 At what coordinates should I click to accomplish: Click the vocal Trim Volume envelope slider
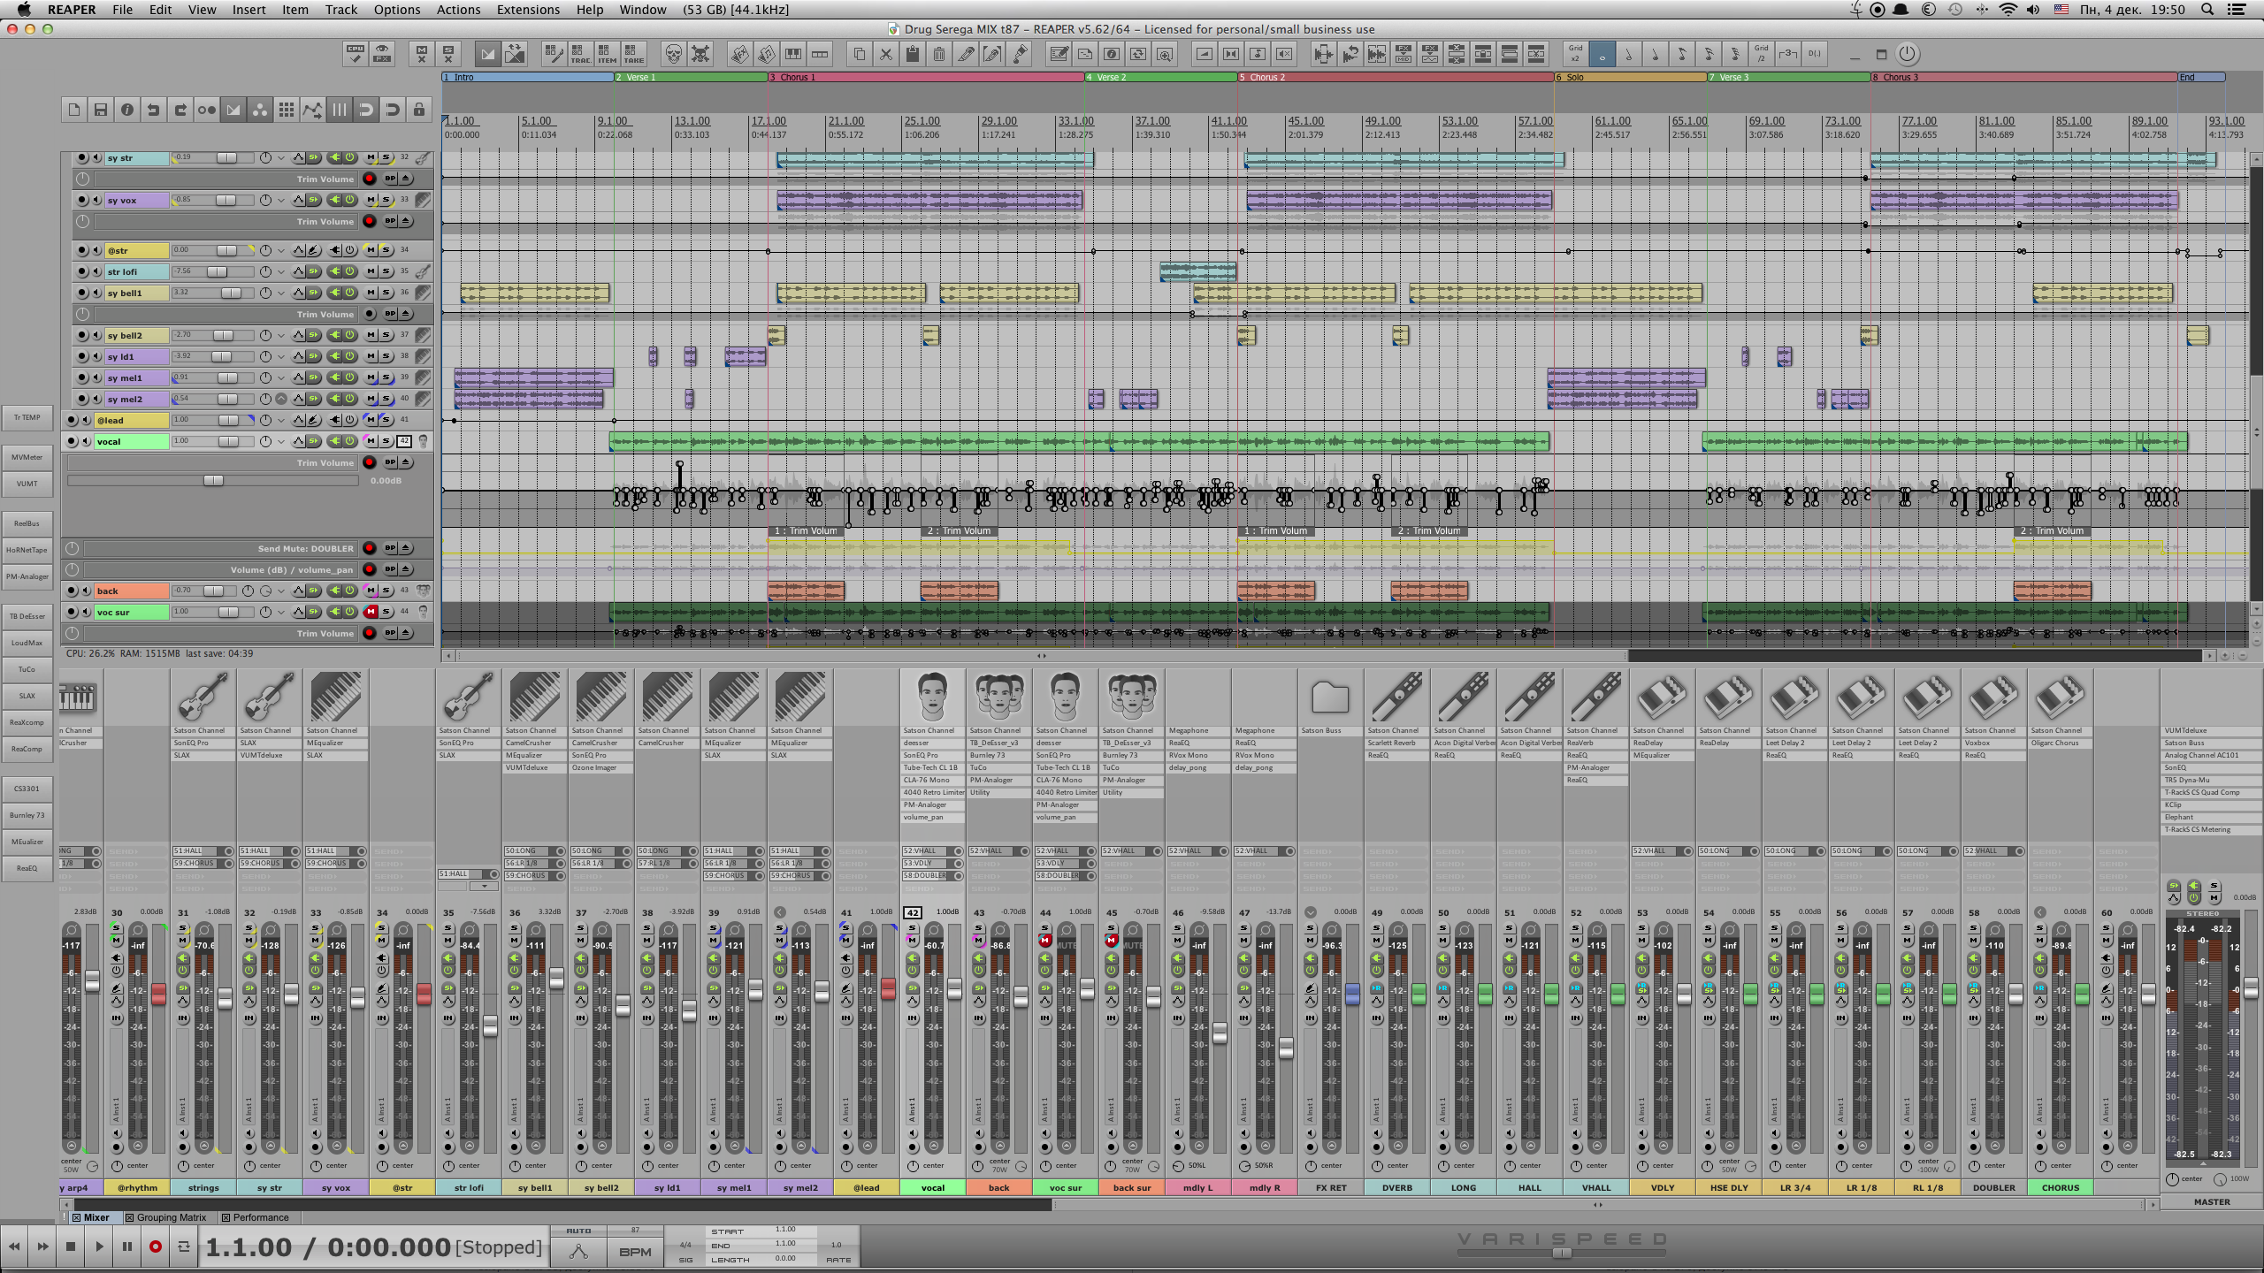tap(213, 481)
